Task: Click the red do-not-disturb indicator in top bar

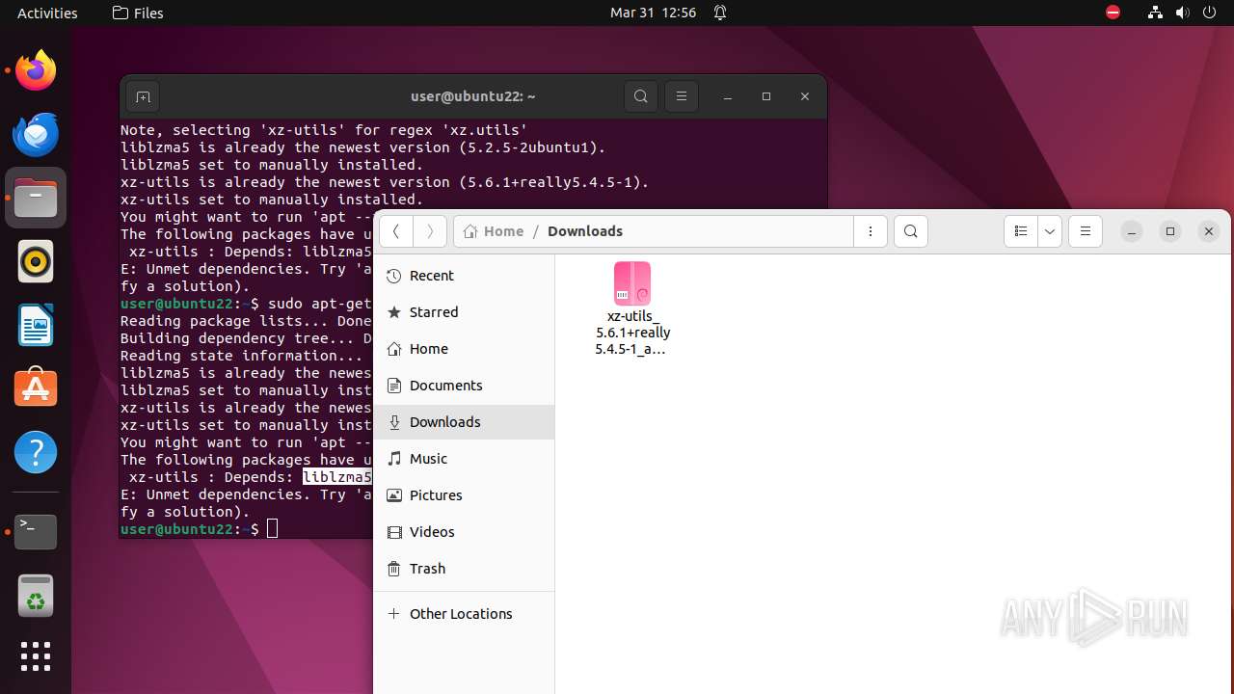Action: tap(1113, 13)
